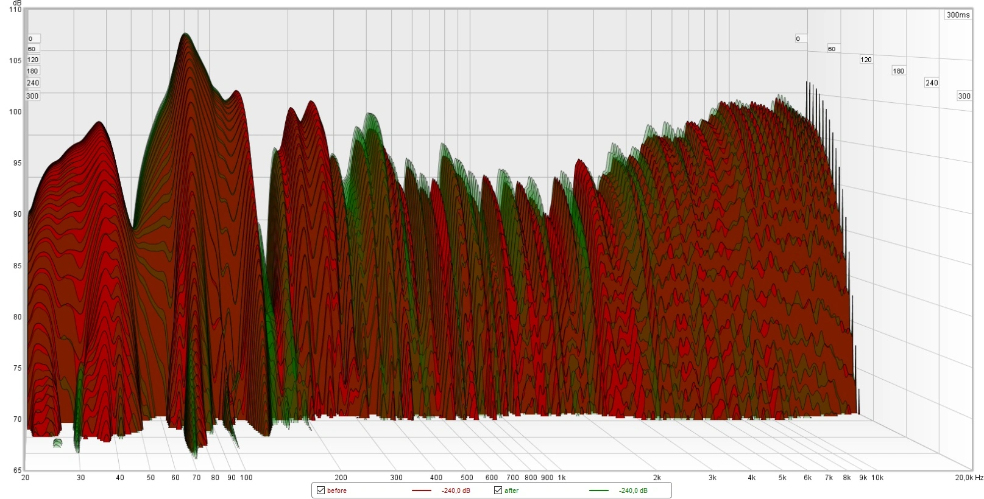Viewport: 984px width, 499px height.
Task: Click the red 'before' trace color line
Action: tap(421, 490)
